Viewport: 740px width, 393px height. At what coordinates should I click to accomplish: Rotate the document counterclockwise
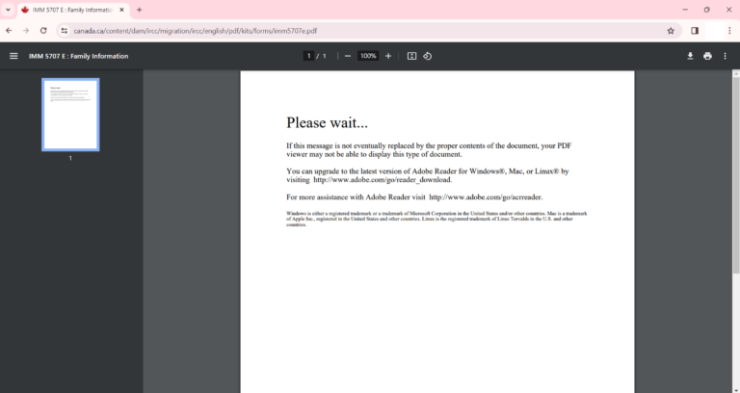427,56
